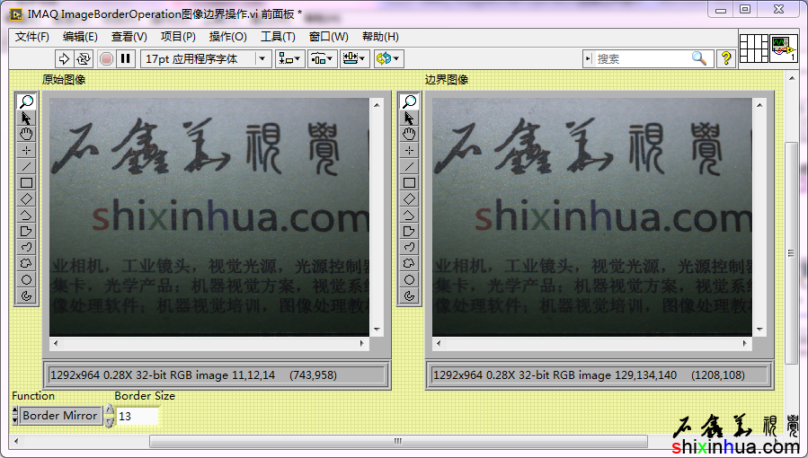Viewport: 808px width, 458px height.
Task: Open 帮助(H) menu
Action: 380,37
